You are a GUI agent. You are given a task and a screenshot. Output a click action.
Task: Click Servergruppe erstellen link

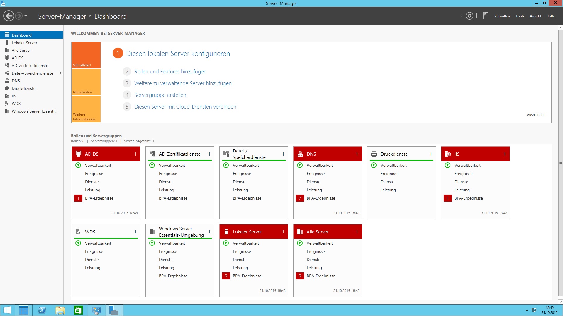pyautogui.click(x=160, y=95)
